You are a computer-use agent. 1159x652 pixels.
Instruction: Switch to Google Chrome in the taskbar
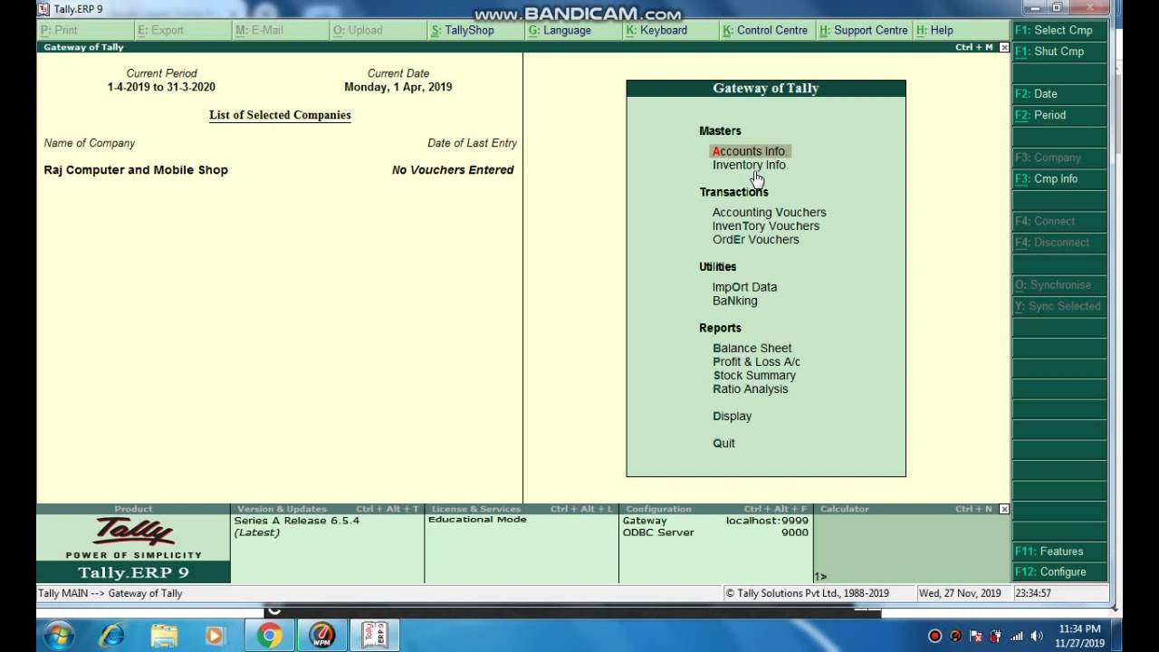point(269,636)
